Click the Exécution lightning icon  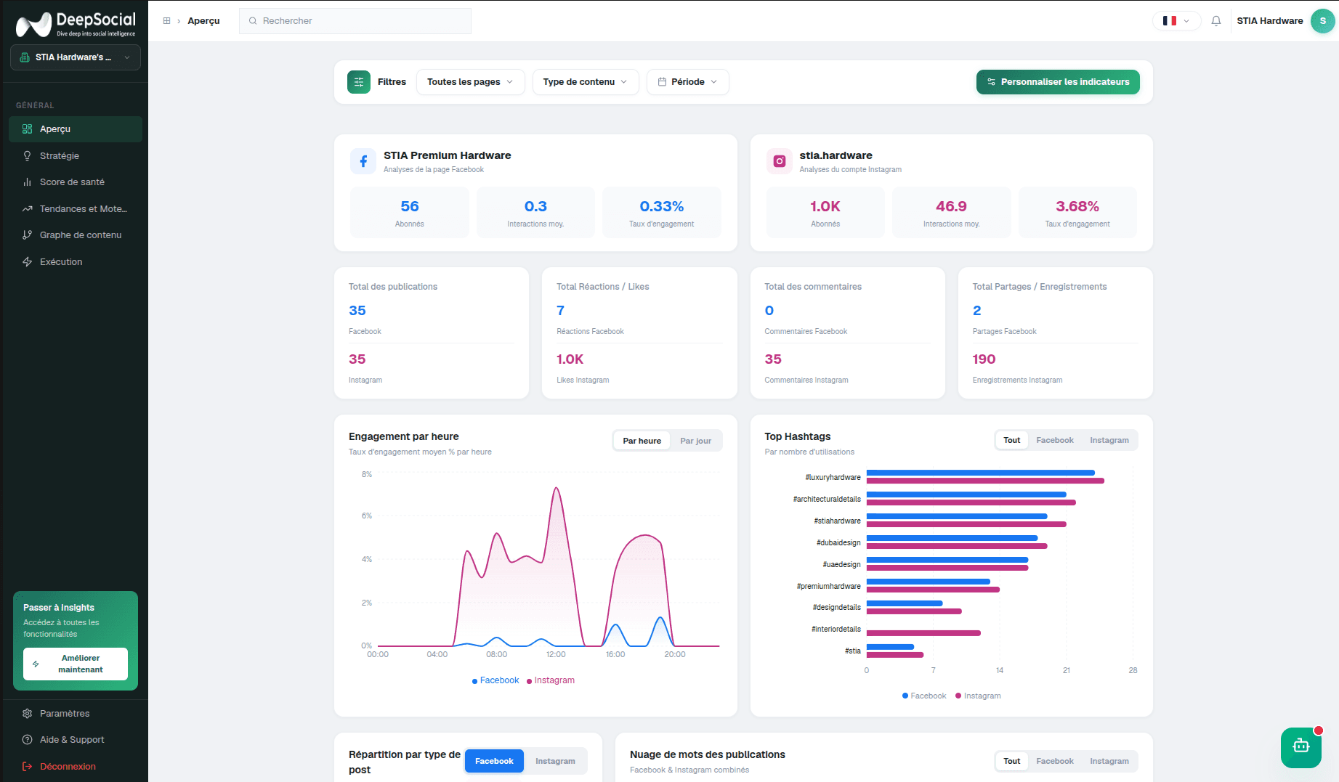[27, 262]
